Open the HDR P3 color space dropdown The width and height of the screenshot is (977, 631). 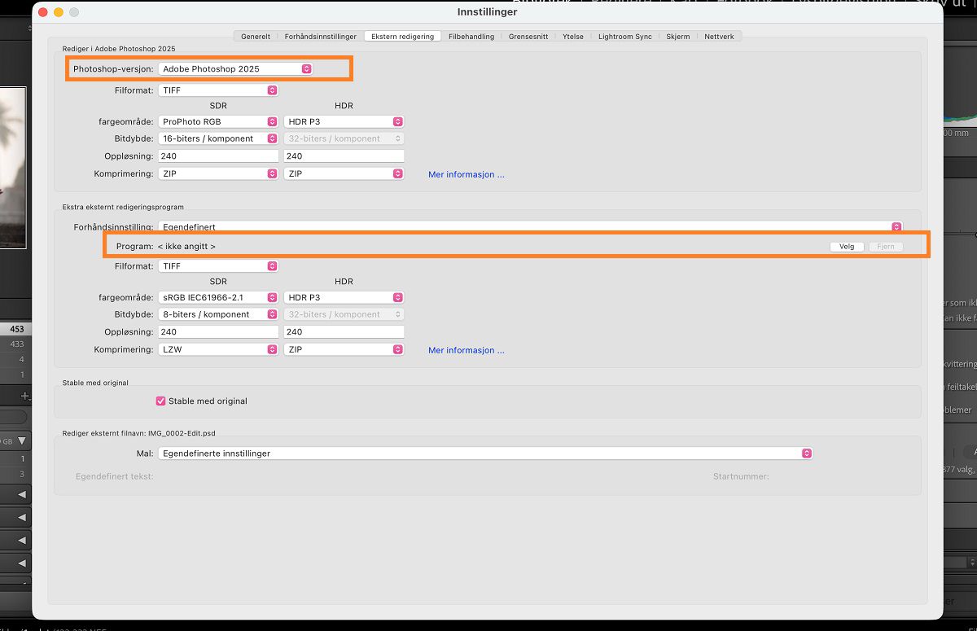pyautogui.click(x=397, y=121)
